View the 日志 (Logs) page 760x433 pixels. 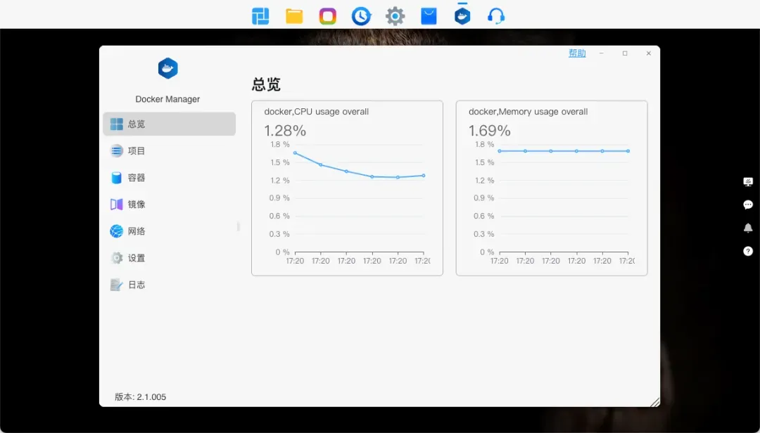pos(136,285)
